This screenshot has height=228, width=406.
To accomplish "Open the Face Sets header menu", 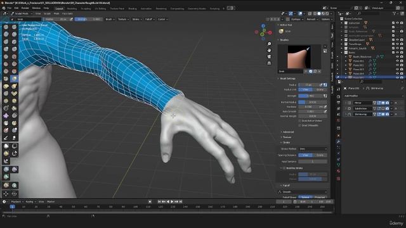I will pyautogui.click(x=67, y=13).
